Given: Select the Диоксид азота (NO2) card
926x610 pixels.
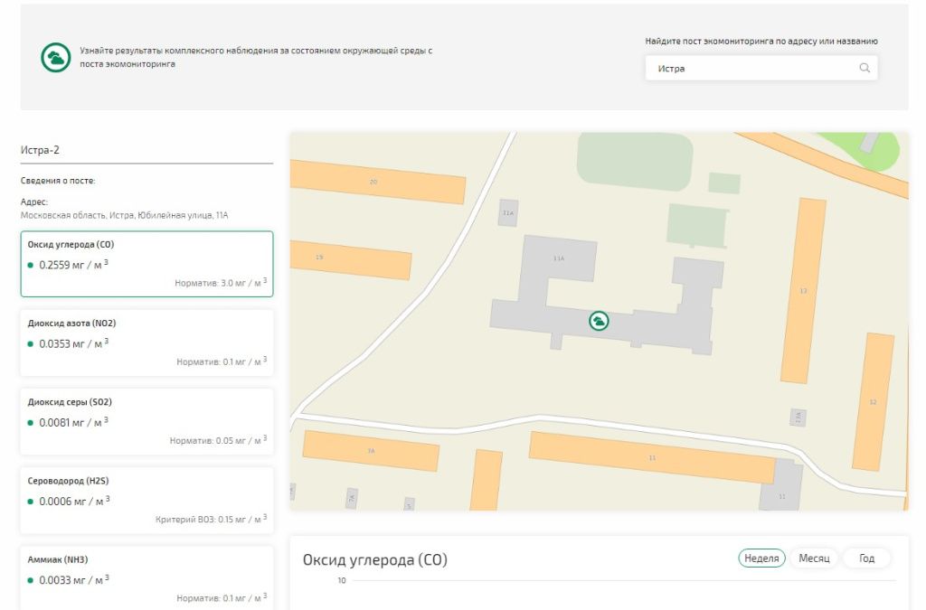Looking at the screenshot, I should (x=146, y=343).
